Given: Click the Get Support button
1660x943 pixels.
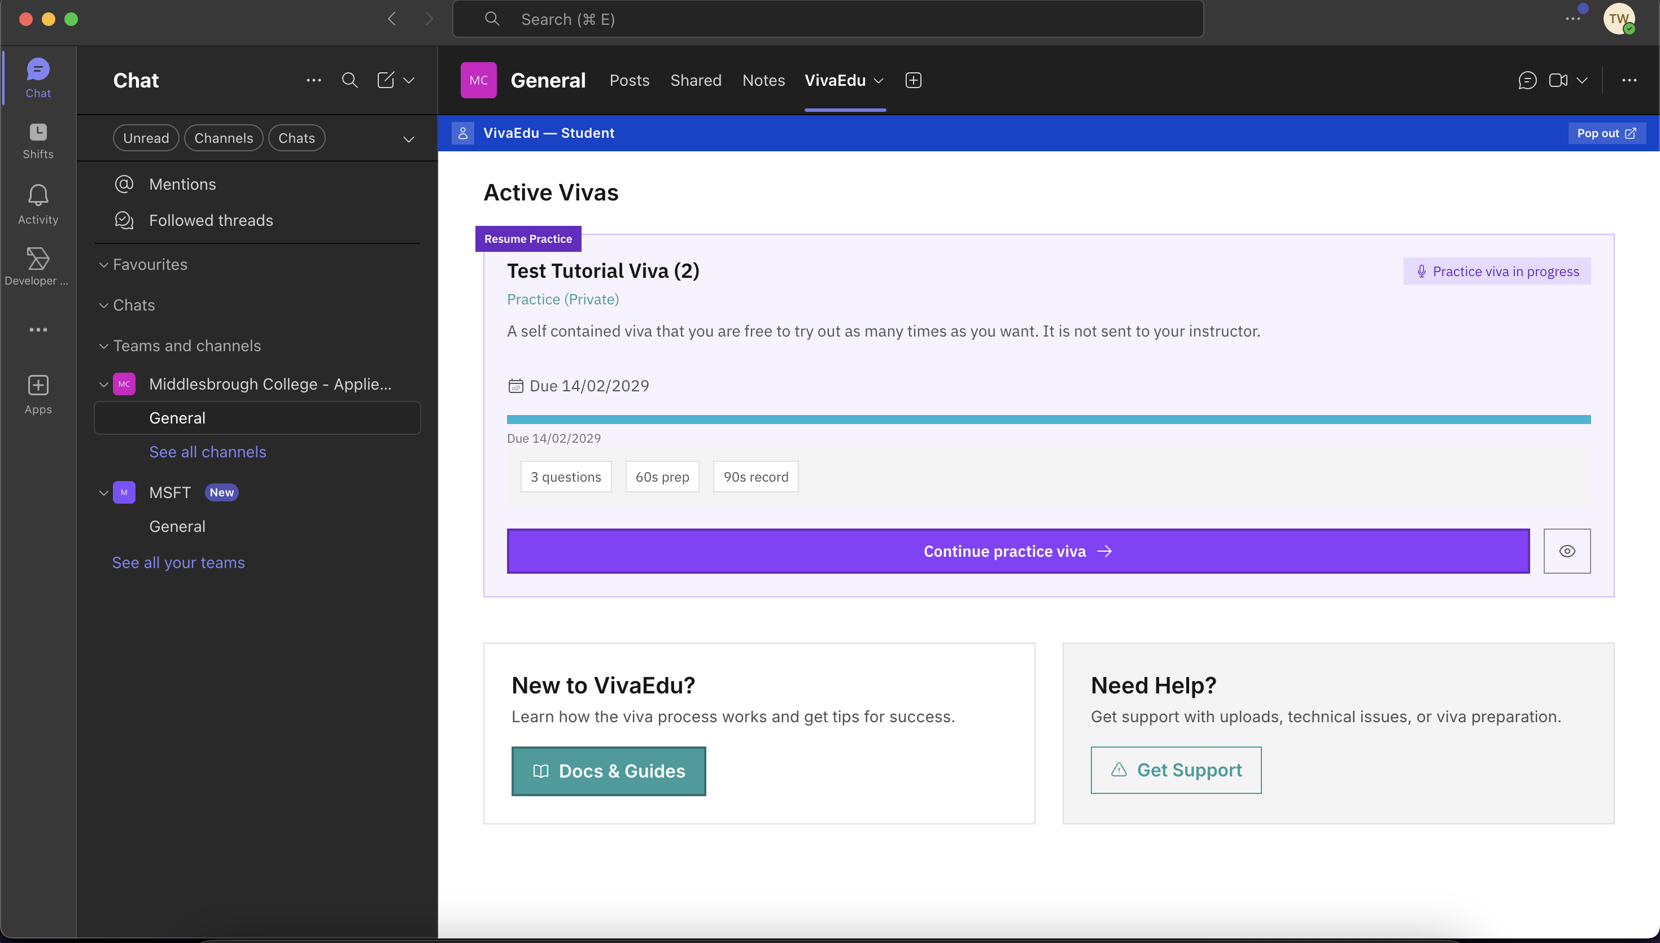Looking at the screenshot, I should click(1176, 770).
